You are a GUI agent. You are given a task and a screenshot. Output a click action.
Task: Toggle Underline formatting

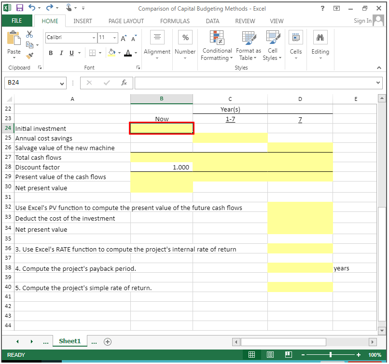click(x=71, y=53)
